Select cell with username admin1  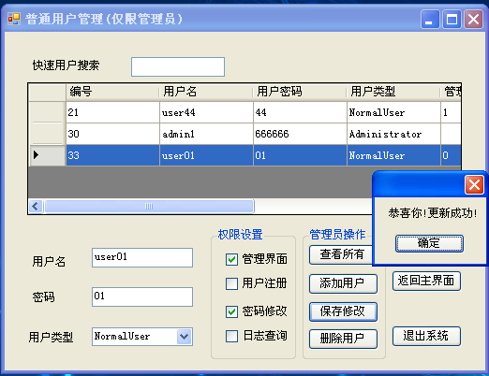click(x=206, y=134)
